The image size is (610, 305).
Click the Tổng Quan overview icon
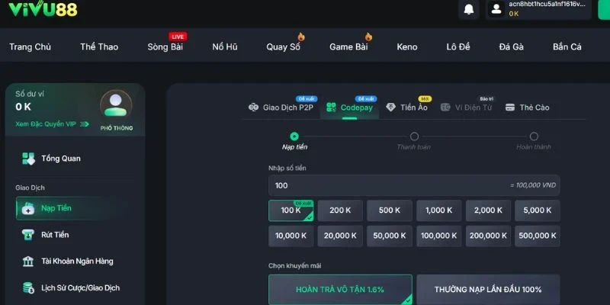tap(28, 159)
